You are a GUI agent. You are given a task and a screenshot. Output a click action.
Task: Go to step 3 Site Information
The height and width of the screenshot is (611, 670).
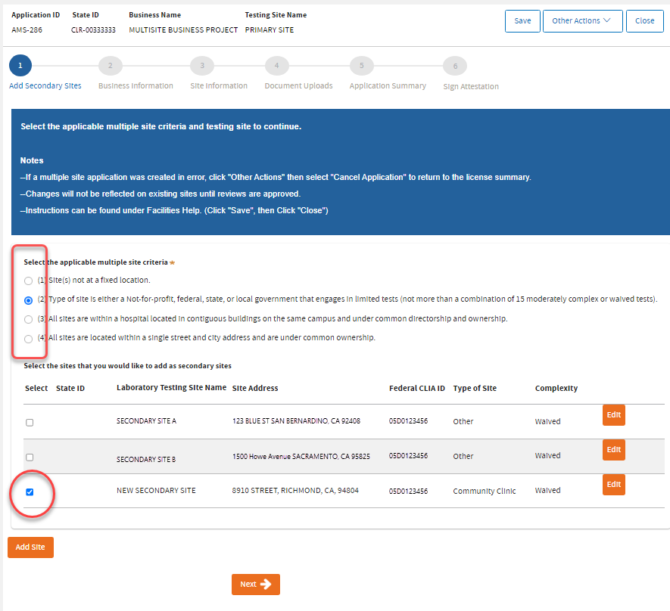click(x=202, y=66)
